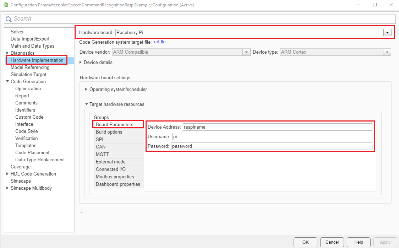Open the External mode group
The image size is (399, 248).
pyautogui.click(x=110, y=162)
